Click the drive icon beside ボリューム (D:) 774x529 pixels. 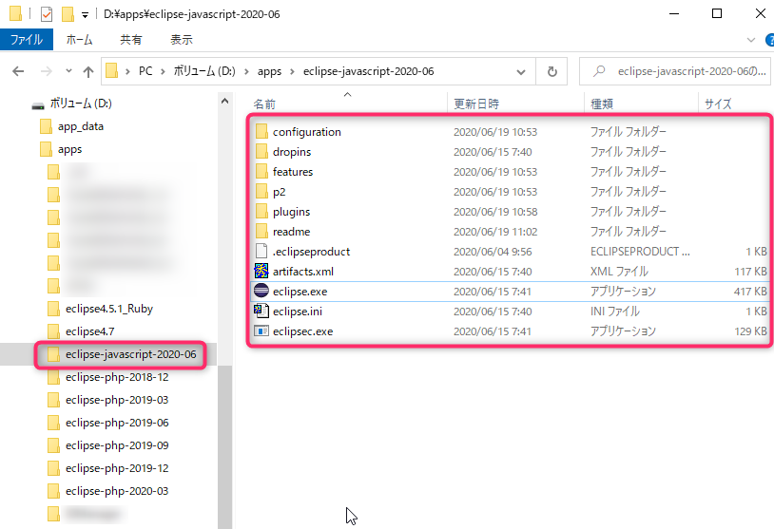click(38, 105)
